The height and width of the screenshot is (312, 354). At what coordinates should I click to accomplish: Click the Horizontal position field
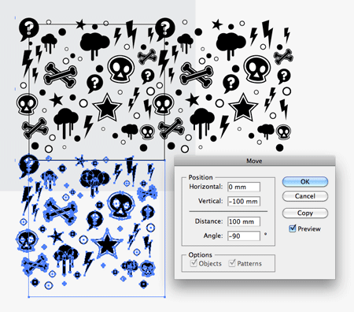(244, 187)
